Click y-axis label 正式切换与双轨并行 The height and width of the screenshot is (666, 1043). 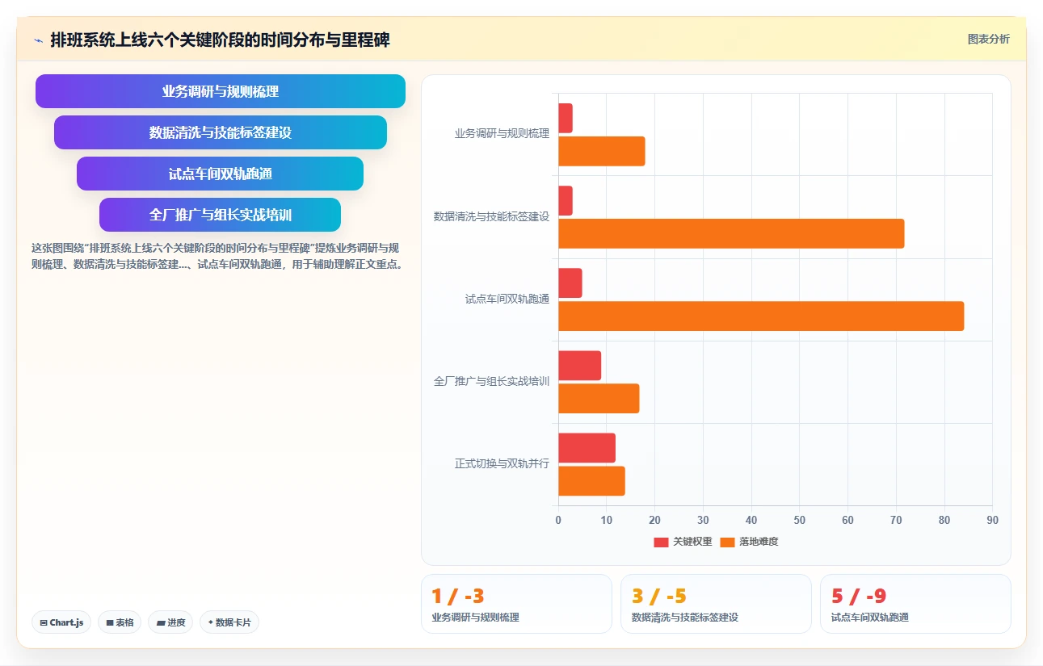click(502, 464)
